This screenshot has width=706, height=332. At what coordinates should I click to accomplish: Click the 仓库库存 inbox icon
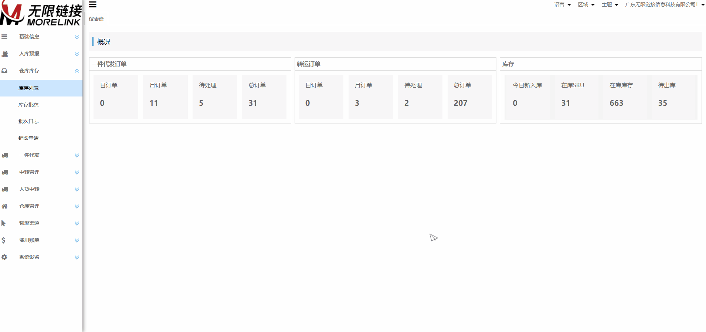(x=4, y=71)
